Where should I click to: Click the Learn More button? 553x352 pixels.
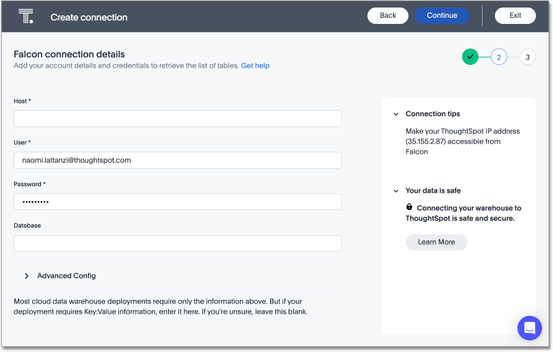coord(436,242)
